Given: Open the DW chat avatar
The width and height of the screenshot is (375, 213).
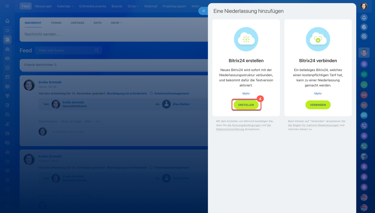Looking at the screenshot, I should click(364, 95).
